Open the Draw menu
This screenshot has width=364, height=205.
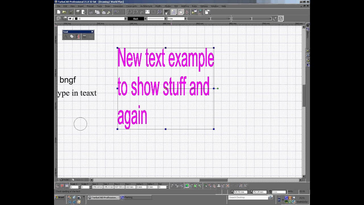click(107, 6)
